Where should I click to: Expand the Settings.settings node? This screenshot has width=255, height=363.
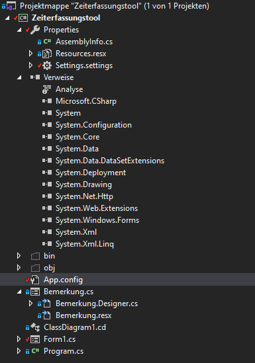click(30, 65)
